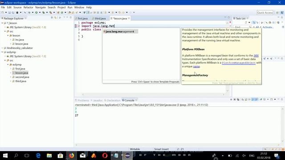Click the Save toolbar icon

point(9,12)
